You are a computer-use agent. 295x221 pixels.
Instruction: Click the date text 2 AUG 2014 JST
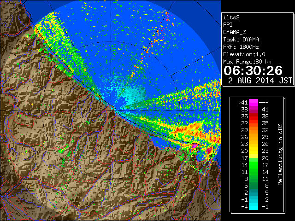[x=260, y=81]
